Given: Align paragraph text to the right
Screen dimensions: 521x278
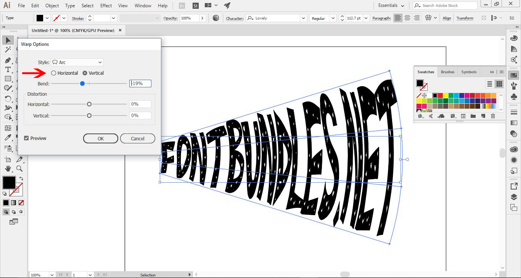Looking at the screenshot, I should pyautogui.click(x=416, y=18).
